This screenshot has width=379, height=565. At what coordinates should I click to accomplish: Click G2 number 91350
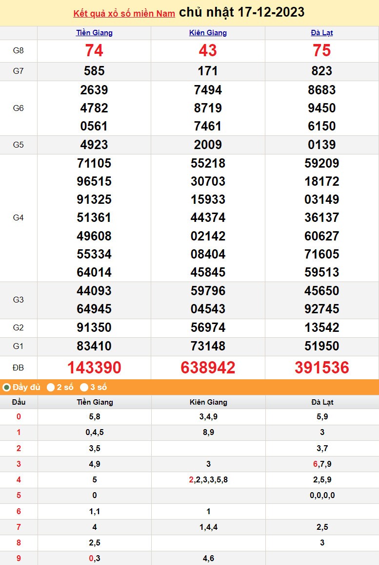(x=94, y=327)
